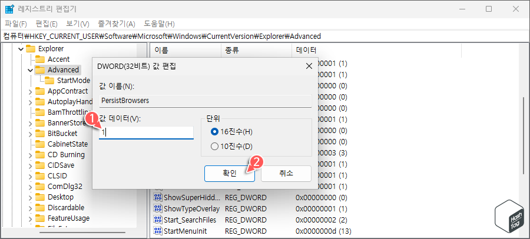
Task: Click the DWORD icon of StartMenuInit value
Action: [158, 231]
